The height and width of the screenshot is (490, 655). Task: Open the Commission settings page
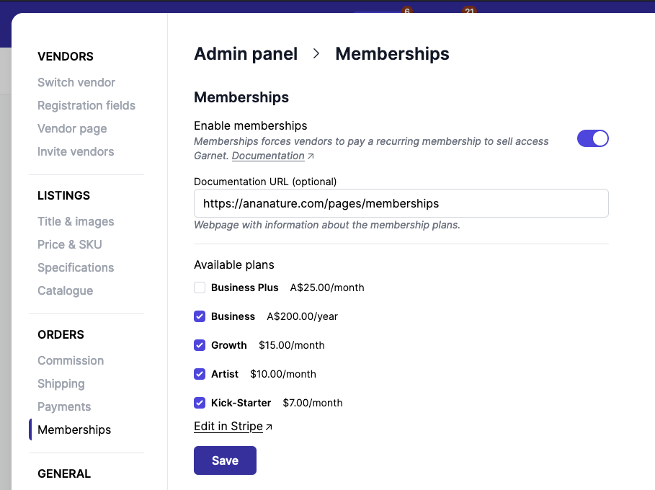(x=71, y=360)
